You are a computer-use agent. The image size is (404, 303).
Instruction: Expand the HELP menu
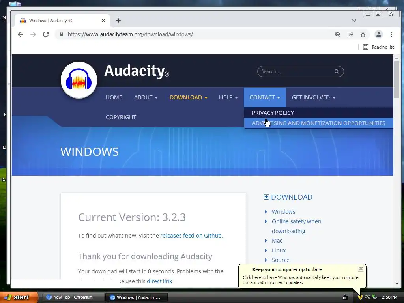[x=228, y=97]
